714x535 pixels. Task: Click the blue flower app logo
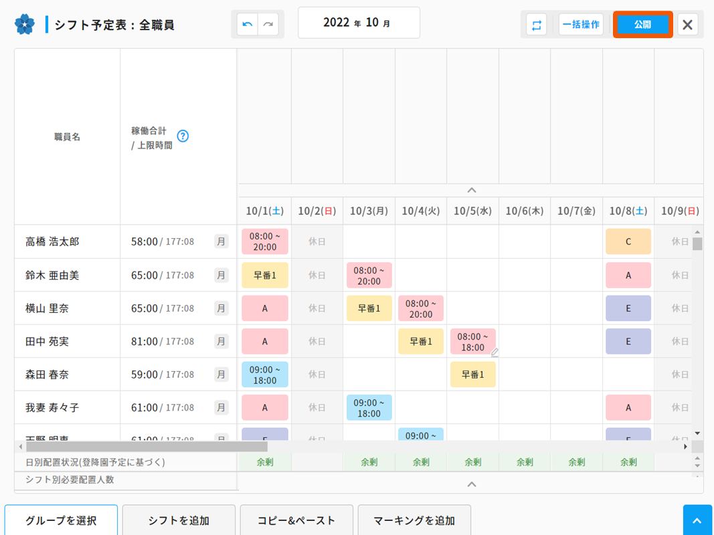pyautogui.click(x=25, y=25)
